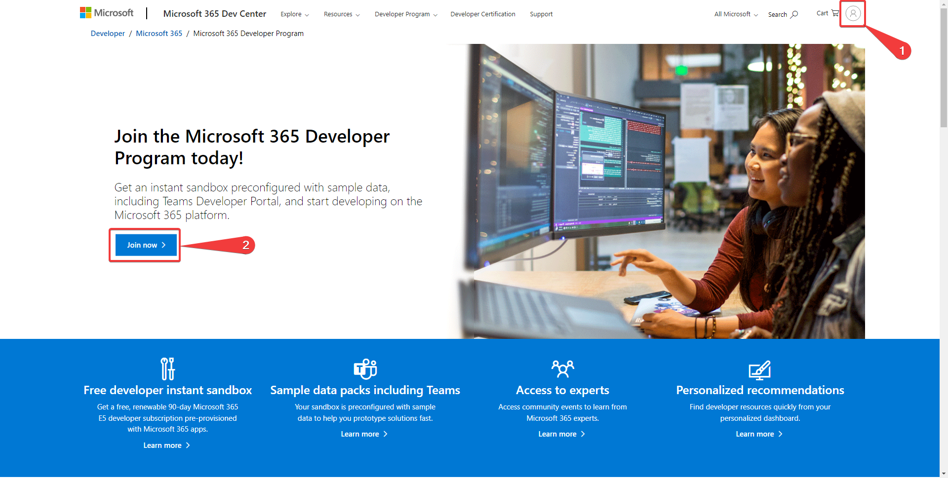Click the Join now button
Image resolution: width=948 pixels, height=478 pixels.
146,245
